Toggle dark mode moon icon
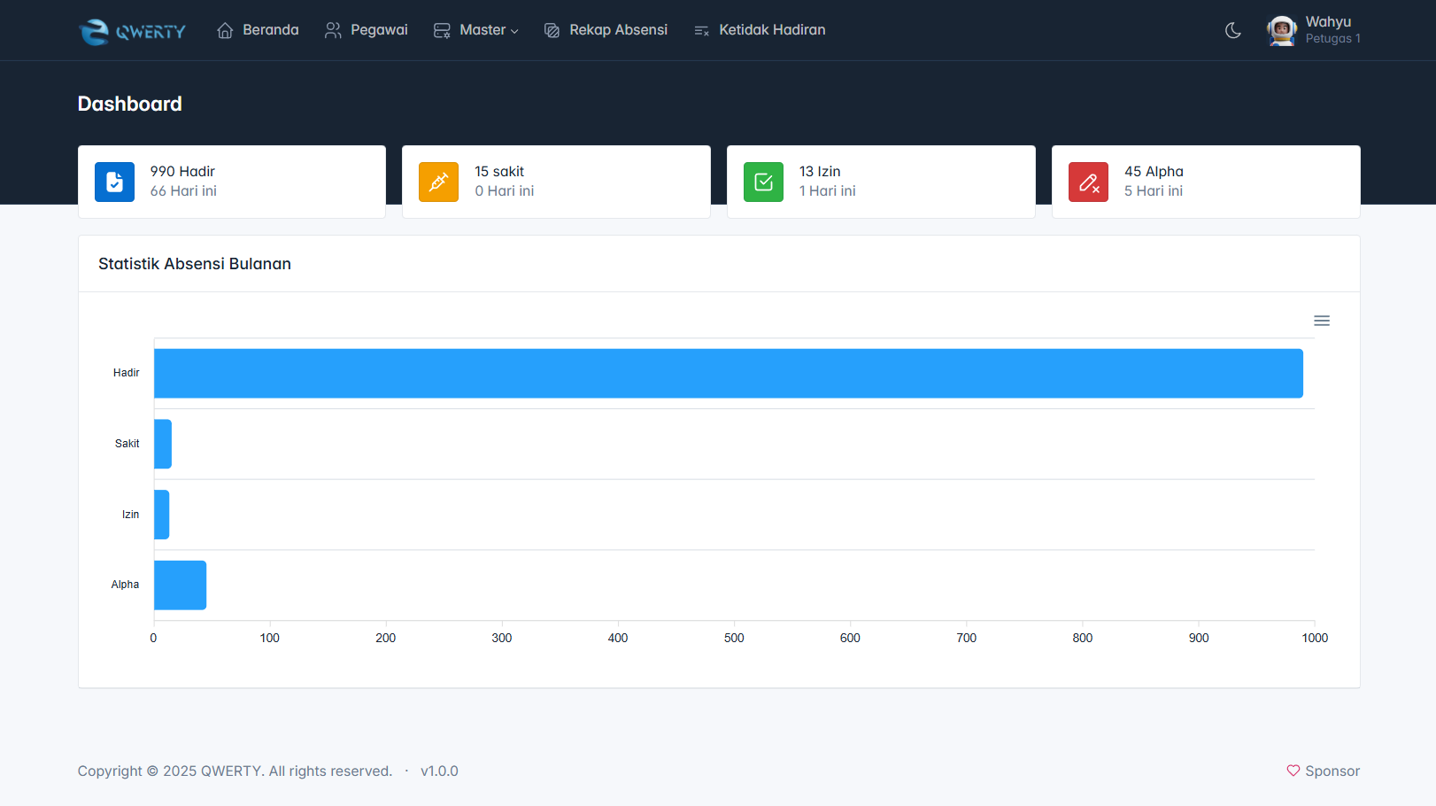The image size is (1436, 806). [1233, 31]
